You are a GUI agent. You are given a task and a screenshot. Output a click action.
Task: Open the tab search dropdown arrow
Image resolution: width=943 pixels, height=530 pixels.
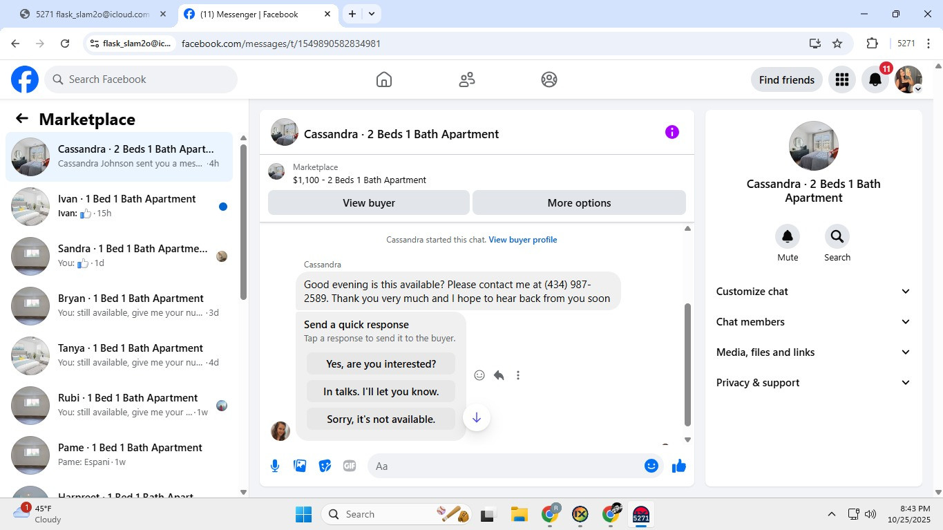point(372,14)
